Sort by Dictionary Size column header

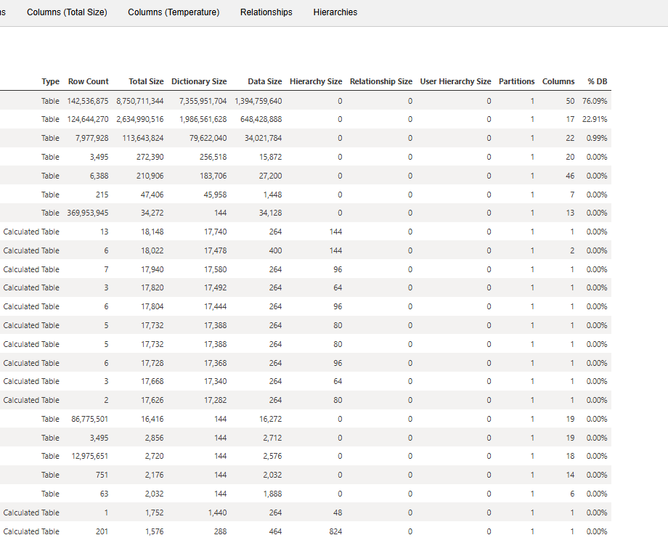pyautogui.click(x=199, y=81)
